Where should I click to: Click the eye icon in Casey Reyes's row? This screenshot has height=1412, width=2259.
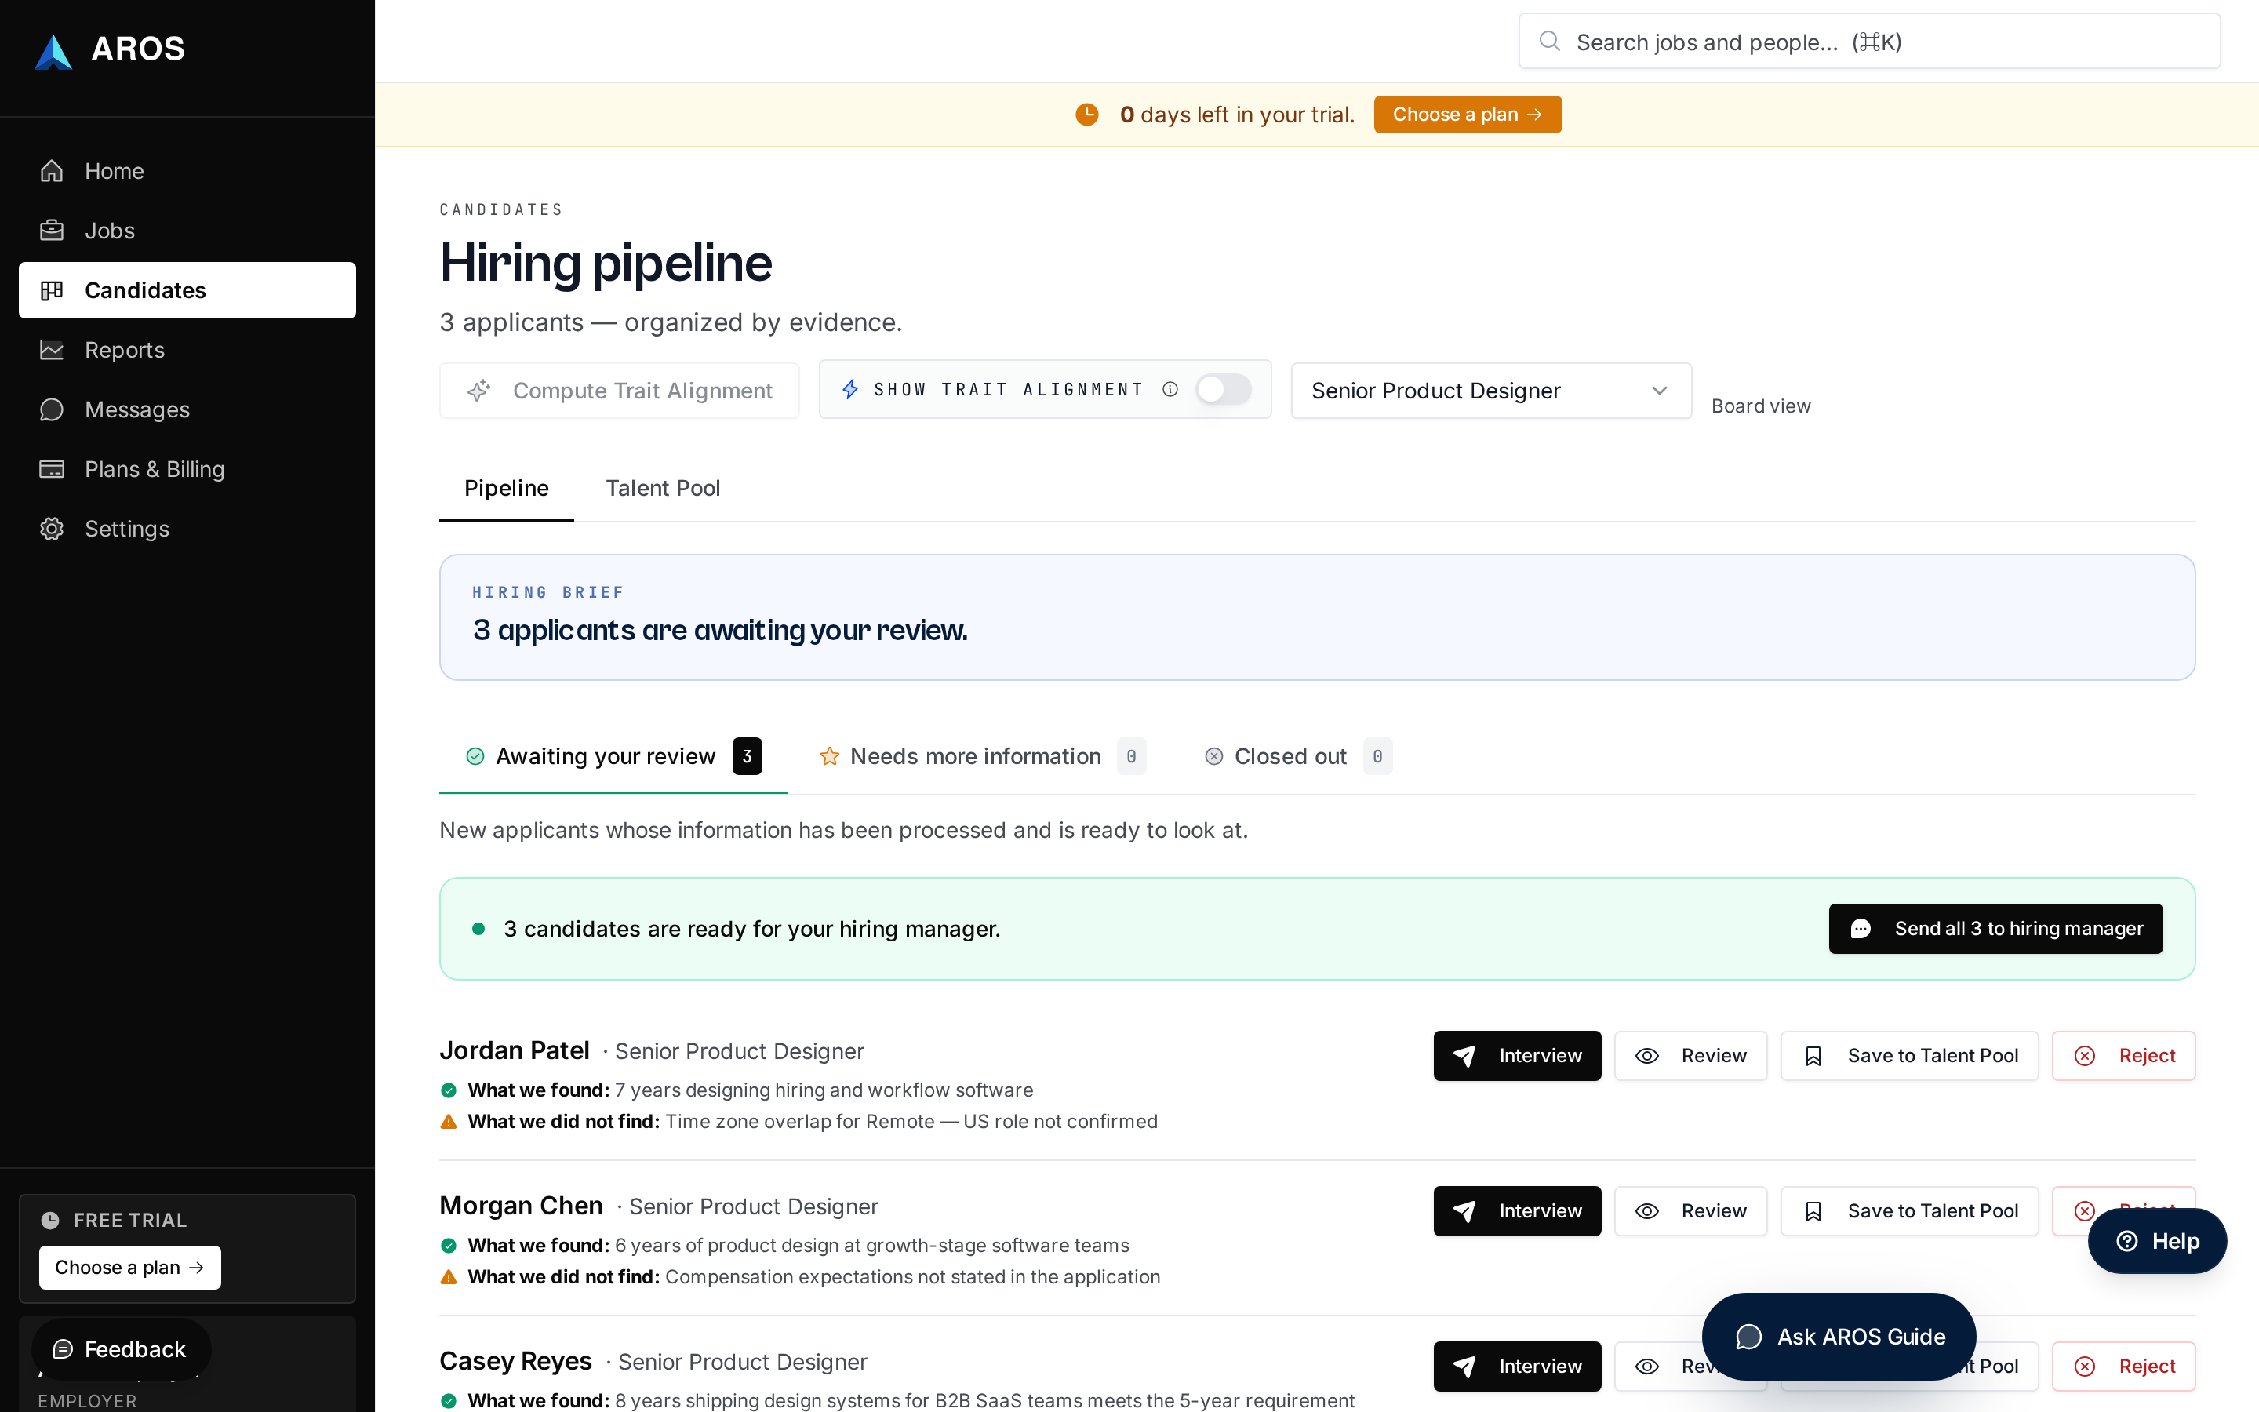coord(1646,1367)
